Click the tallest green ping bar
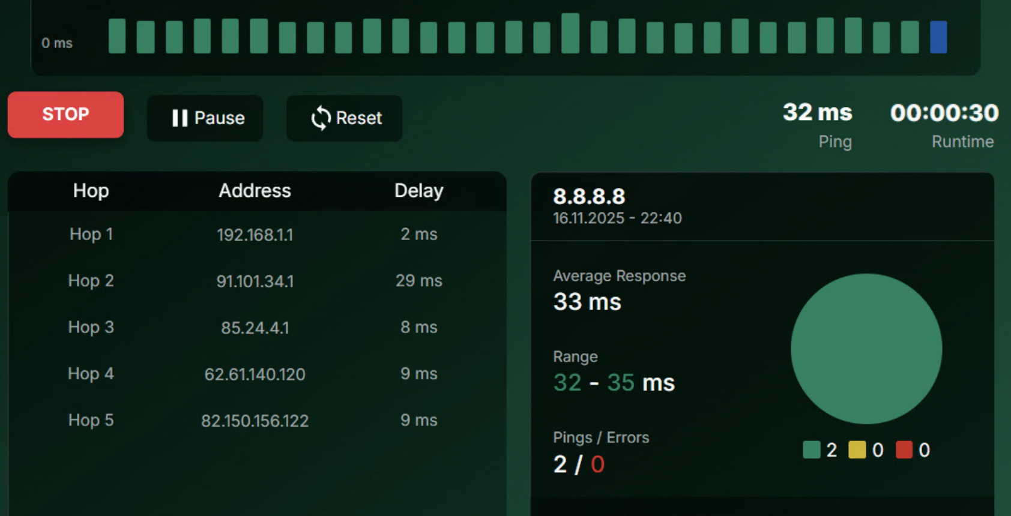The height and width of the screenshot is (516, 1011). click(570, 34)
